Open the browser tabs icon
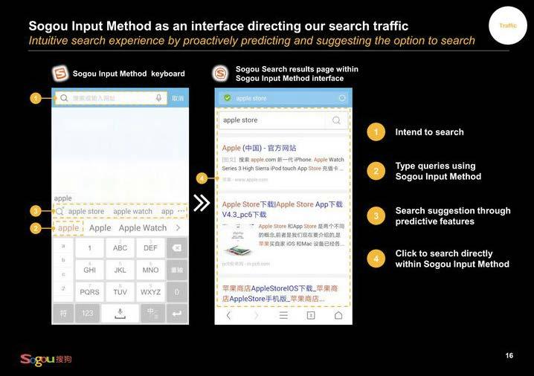 (x=311, y=315)
